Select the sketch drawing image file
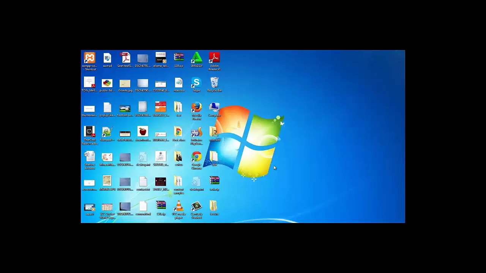 161,157
